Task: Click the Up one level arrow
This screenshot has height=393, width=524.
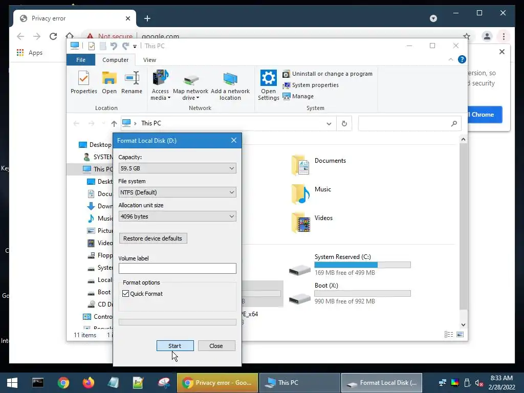Action: click(x=114, y=124)
